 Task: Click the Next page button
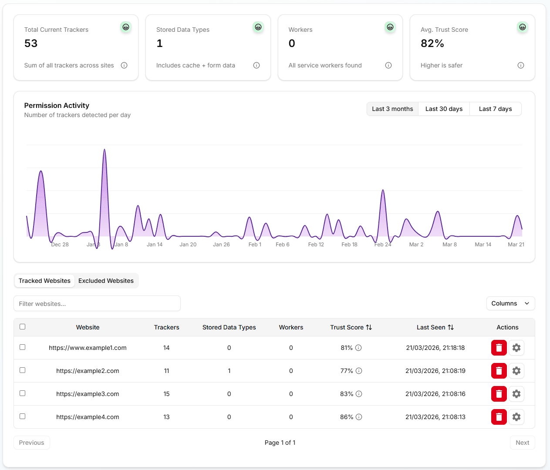(522, 443)
